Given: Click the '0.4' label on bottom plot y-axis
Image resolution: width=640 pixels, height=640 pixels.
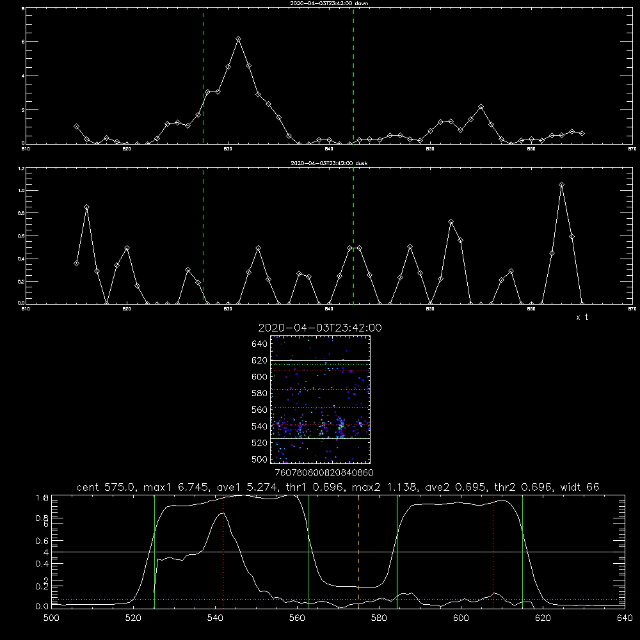Looking at the screenshot, I should point(42,564).
